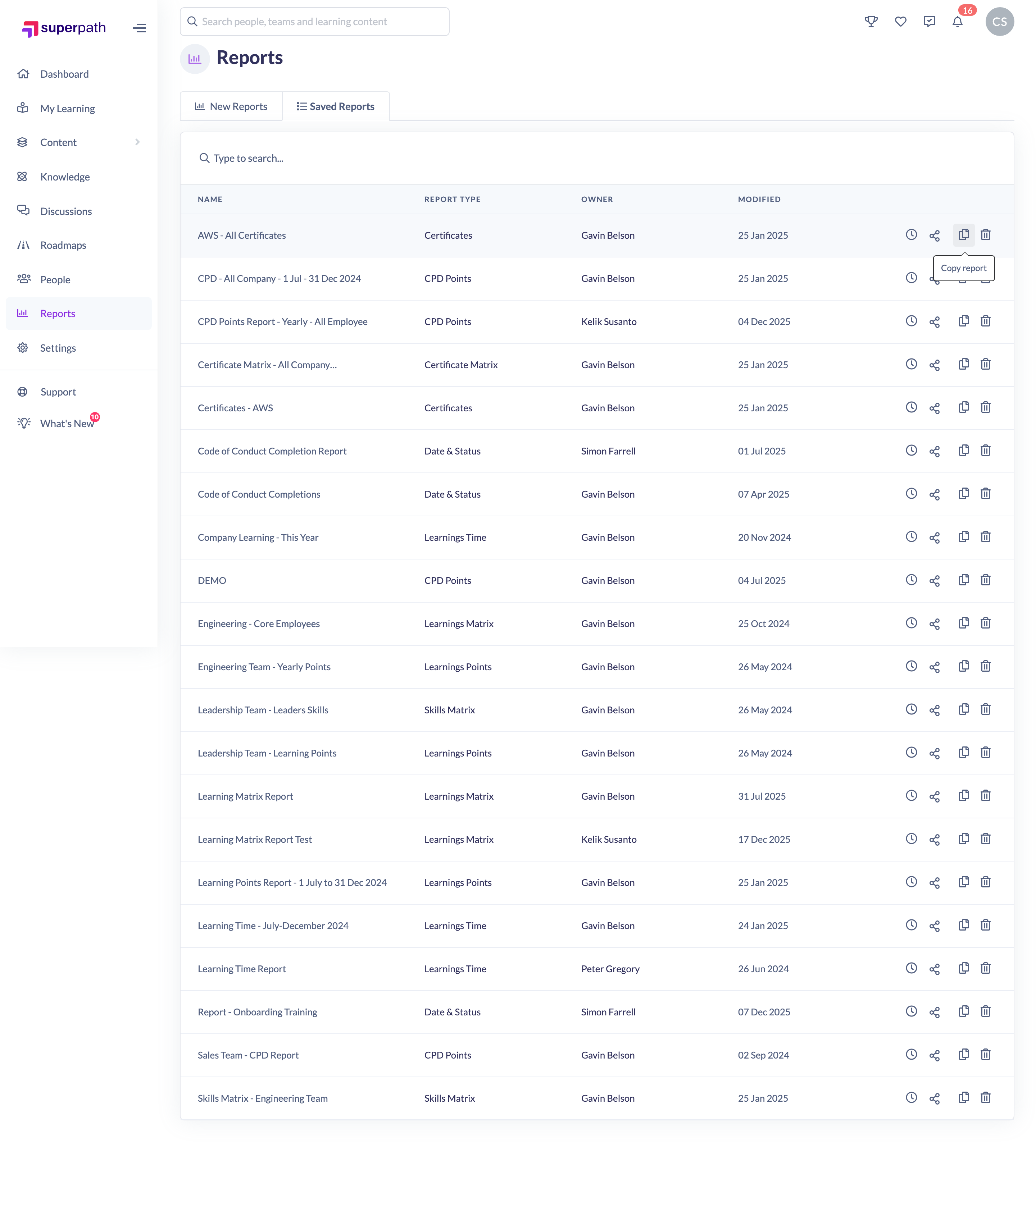Go to Dashboard in the sidebar
The height and width of the screenshot is (1211, 1036).
point(78,74)
